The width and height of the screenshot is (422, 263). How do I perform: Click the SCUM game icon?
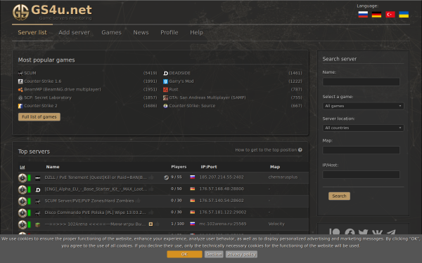click(20, 73)
